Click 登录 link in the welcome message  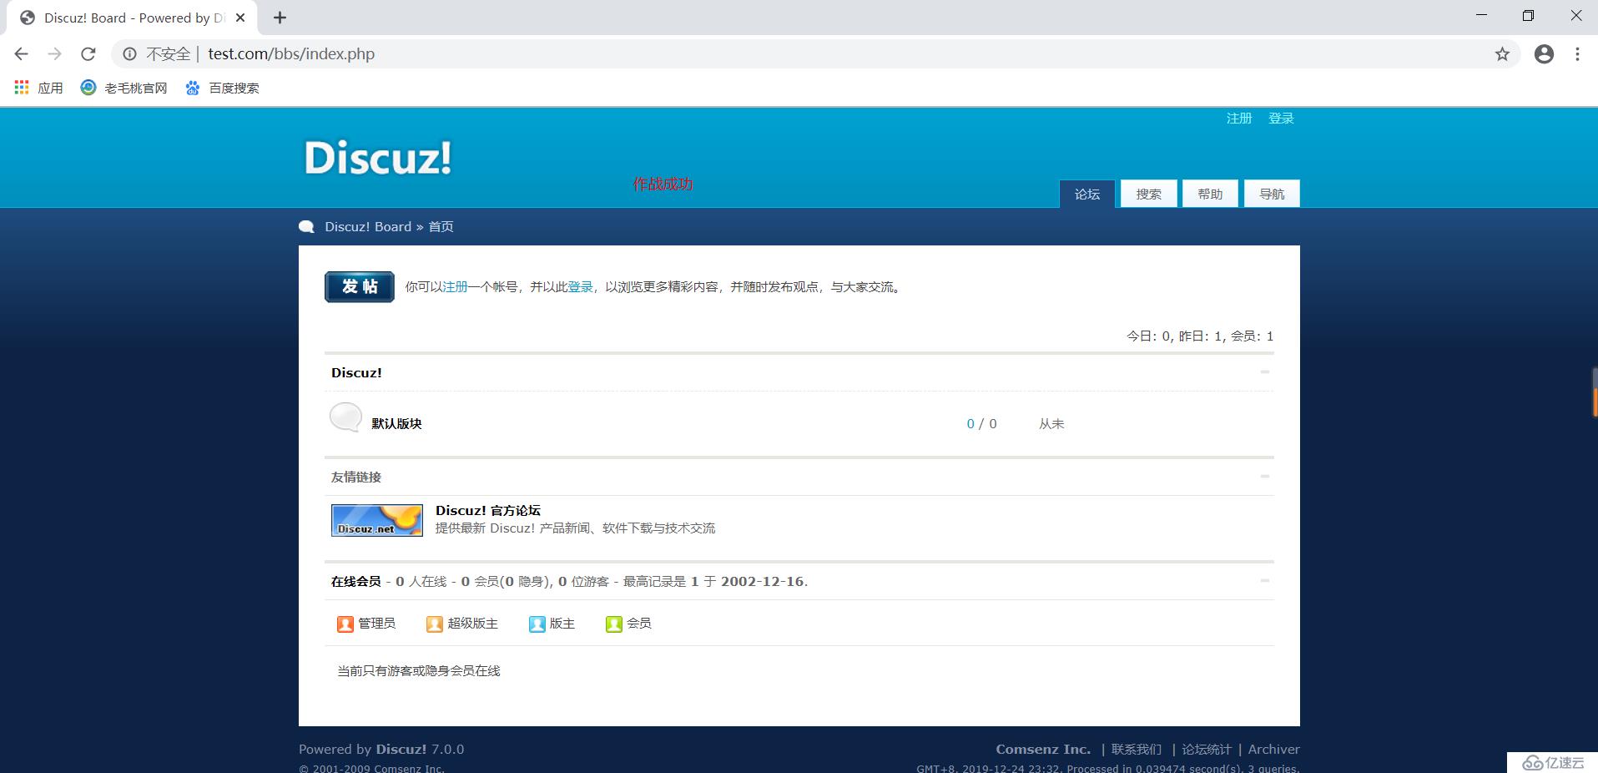[581, 287]
